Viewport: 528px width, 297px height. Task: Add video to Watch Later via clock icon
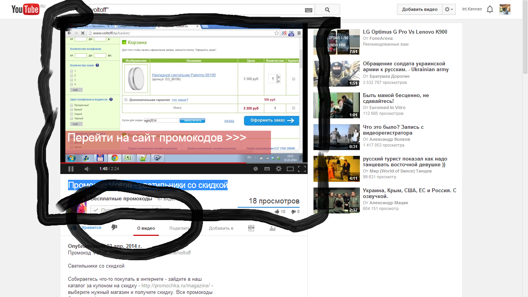point(255,169)
